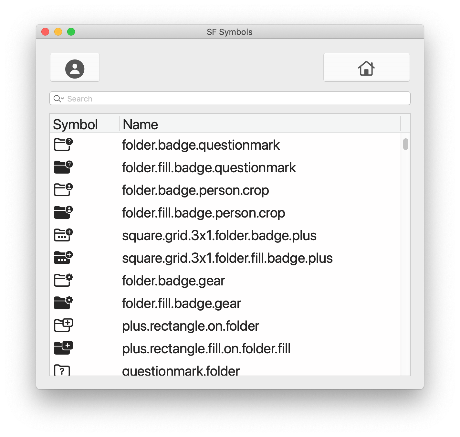The width and height of the screenshot is (460, 437).
Task: Select the folder.badge.questionmark symbol icon
Action: [63, 144]
